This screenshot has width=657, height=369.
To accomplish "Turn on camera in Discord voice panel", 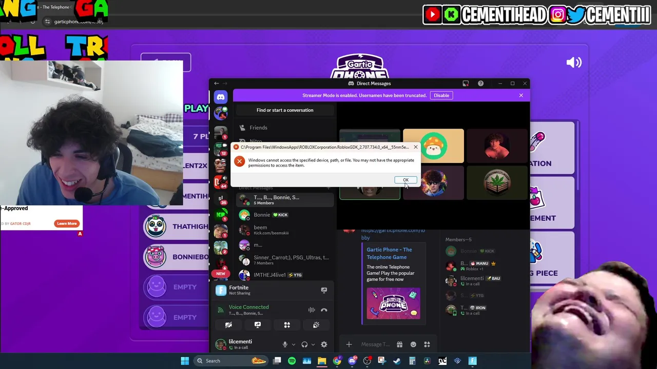I will click(x=228, y=325).
